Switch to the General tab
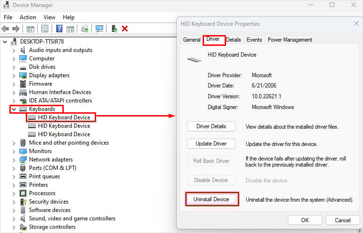This screenshot has width=363, height=233. coord(192,40)
